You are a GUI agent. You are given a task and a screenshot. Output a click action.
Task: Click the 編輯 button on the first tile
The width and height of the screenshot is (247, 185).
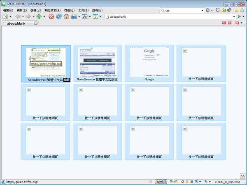tap(67, 80)
